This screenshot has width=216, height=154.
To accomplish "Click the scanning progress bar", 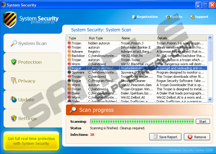I will point(142,122).
